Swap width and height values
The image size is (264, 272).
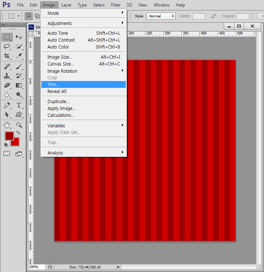[214, 16]
